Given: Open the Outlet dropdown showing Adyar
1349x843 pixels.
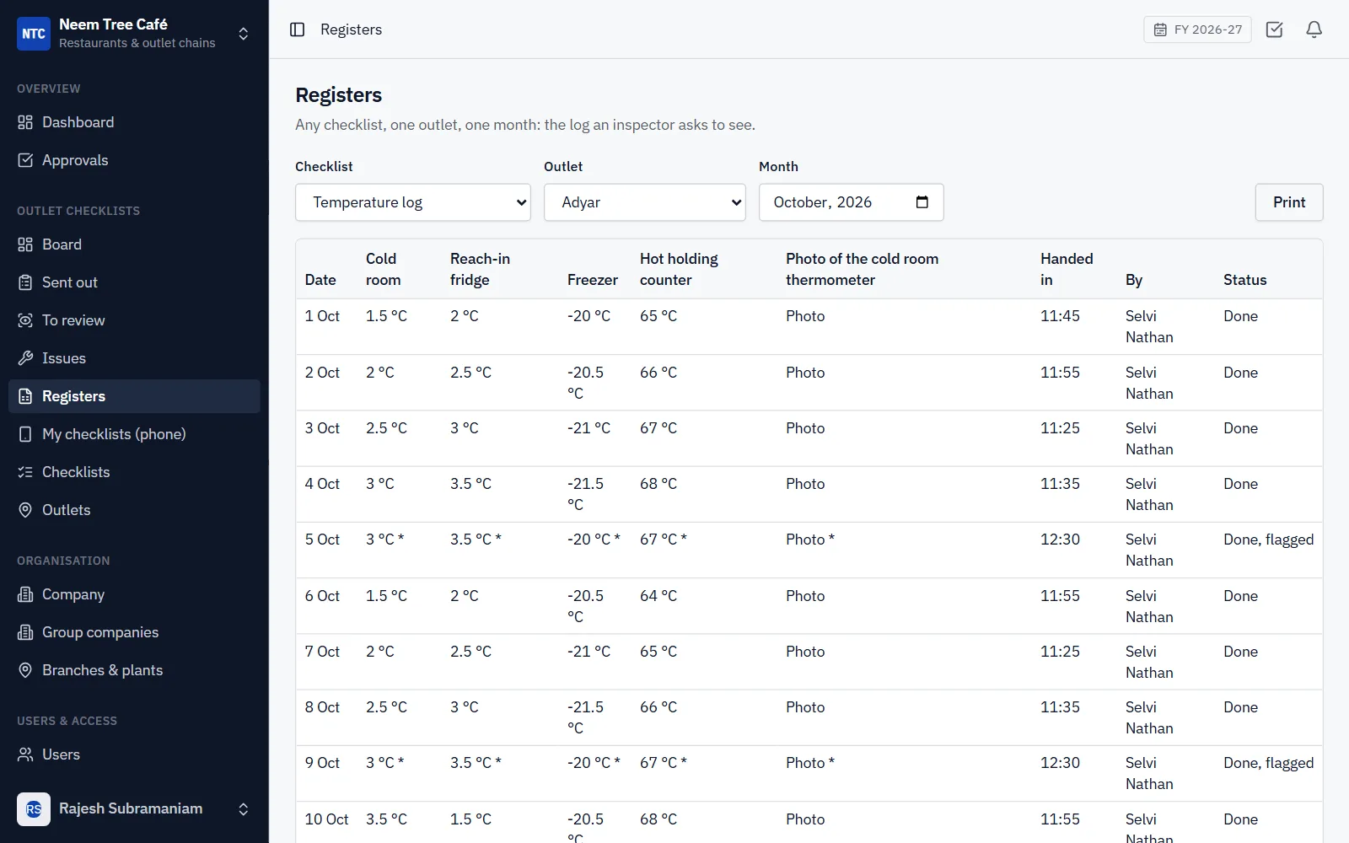Looking at the screenshot, I should (645, 202).
